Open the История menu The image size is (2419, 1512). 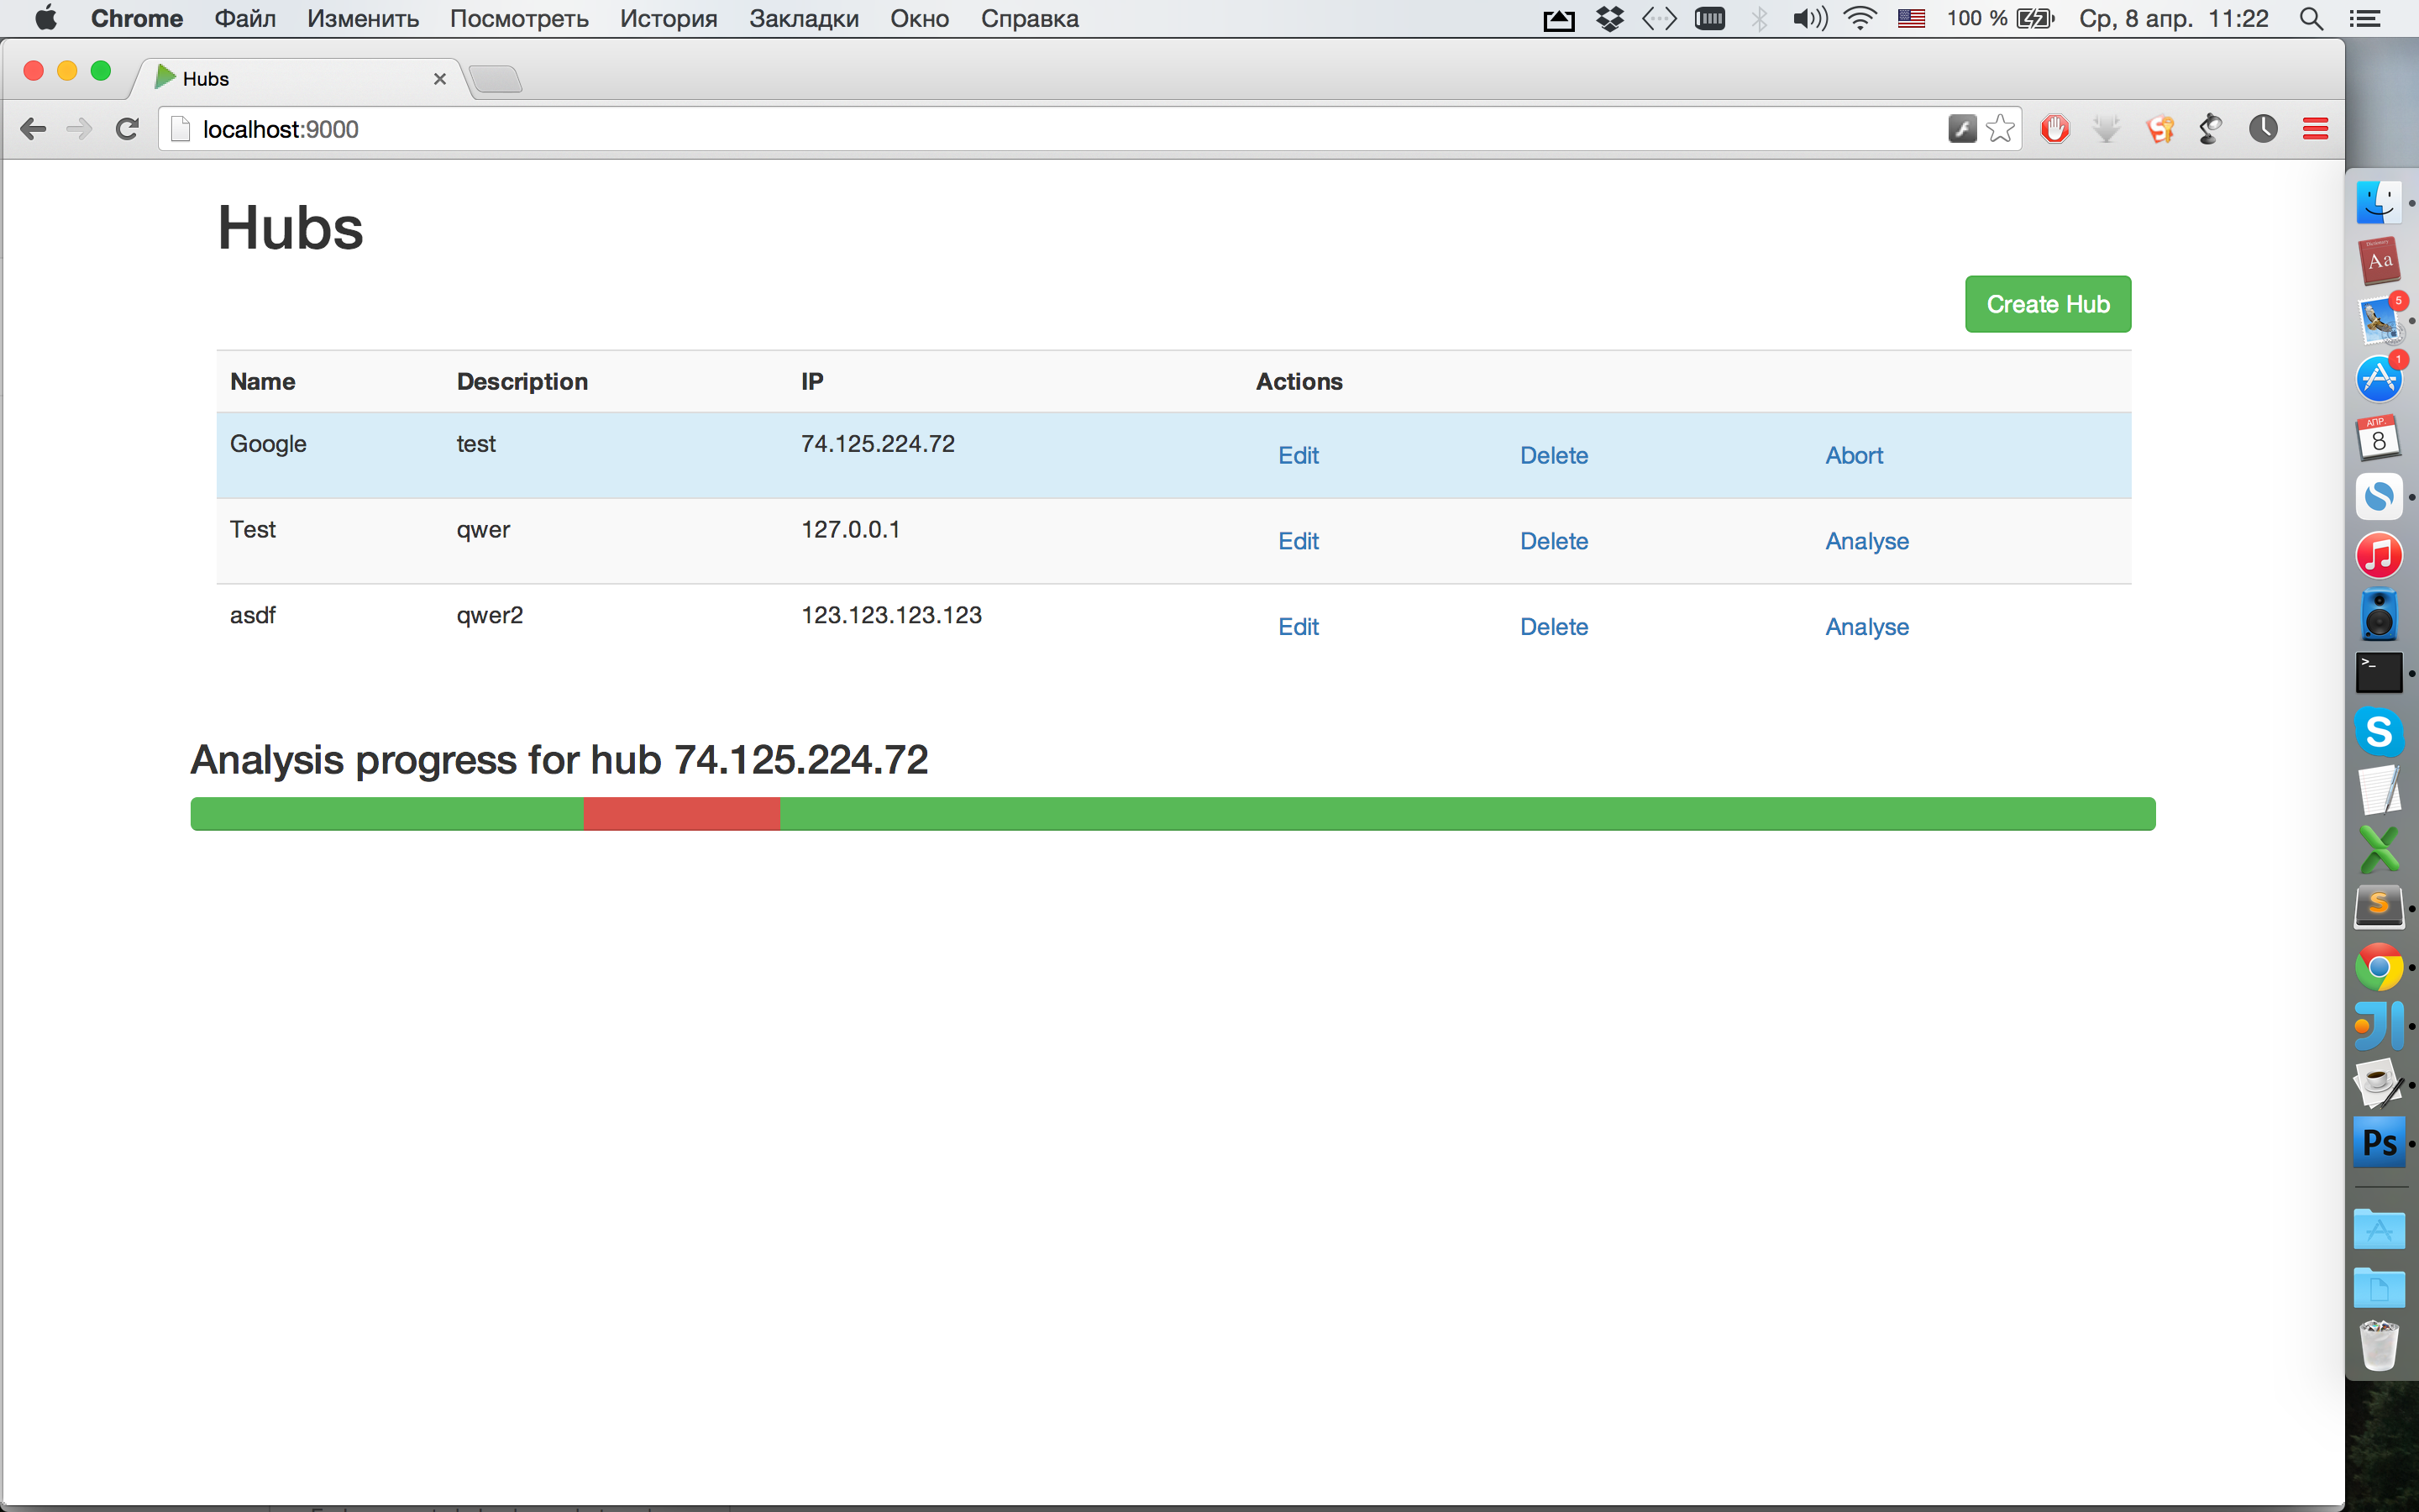pos(668,19)
